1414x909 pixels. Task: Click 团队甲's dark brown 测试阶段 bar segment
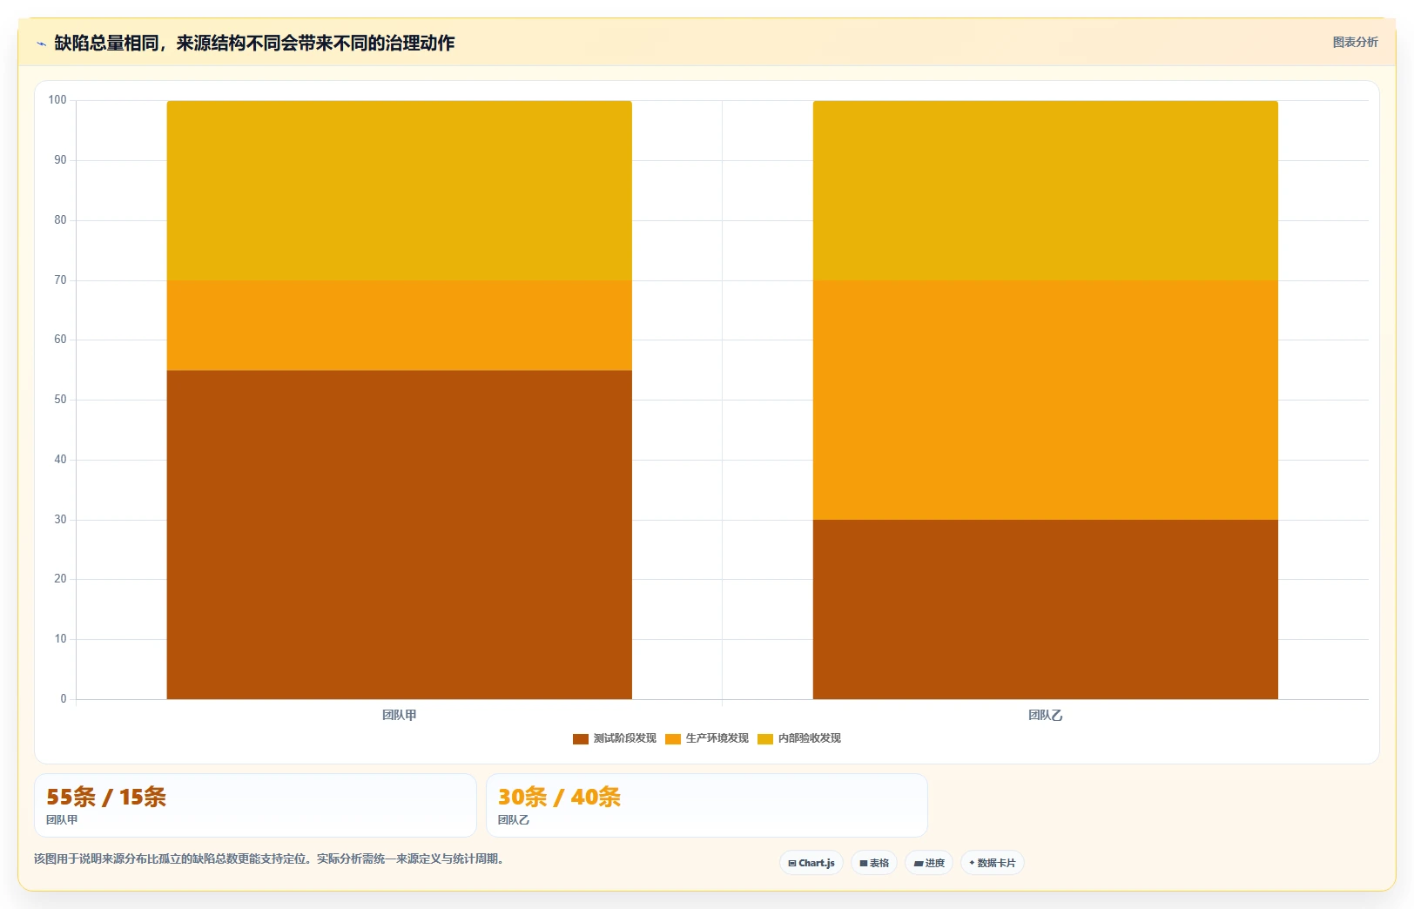coord(399,535)
